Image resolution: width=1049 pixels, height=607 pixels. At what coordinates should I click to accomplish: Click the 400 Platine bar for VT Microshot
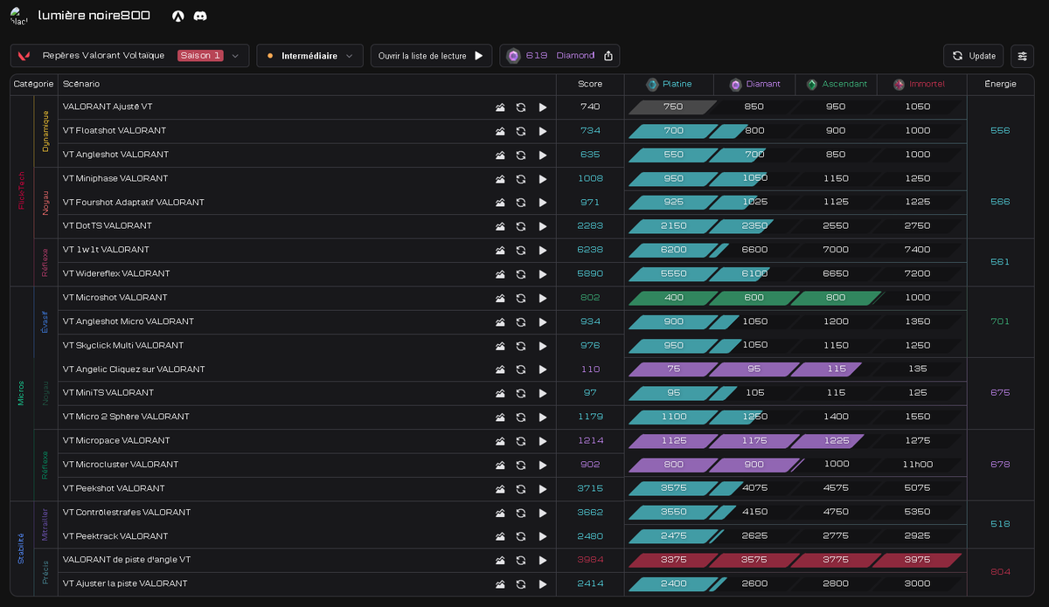click(x=672, y=298)
